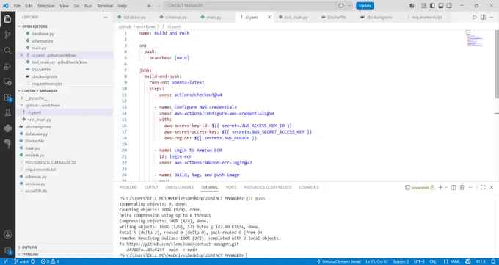
Task: Open terminal launch profile dropdown arrow
Action: point(446,187)
